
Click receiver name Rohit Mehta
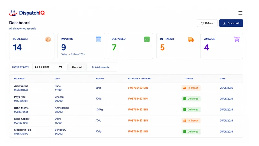[21, 108]
